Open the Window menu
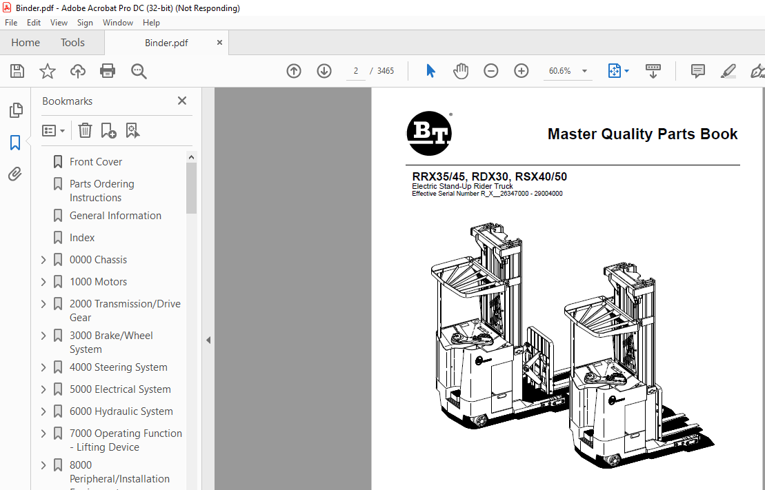 [117, 23]
